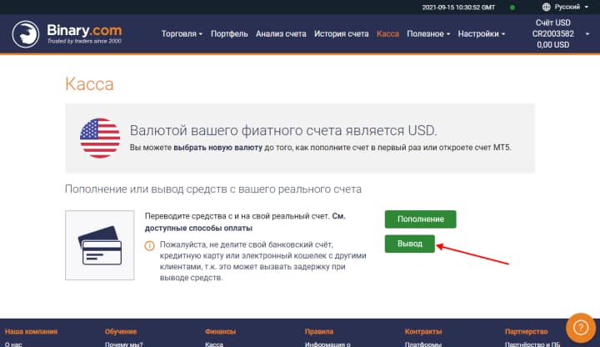Viewport: 600px width, 347px height.
Task: Follow the выбрать новую валюту link
Action: point(218,148)
